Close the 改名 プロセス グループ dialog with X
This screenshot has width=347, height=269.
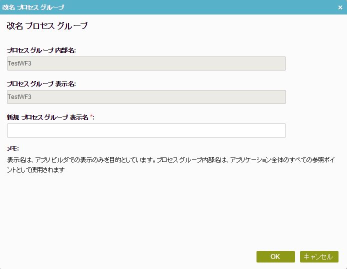click(340, 7)
